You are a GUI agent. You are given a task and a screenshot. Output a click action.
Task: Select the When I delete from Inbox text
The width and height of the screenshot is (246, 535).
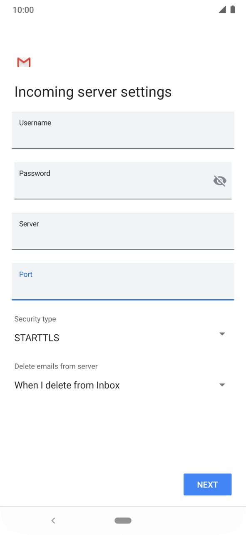coord(67,385)
